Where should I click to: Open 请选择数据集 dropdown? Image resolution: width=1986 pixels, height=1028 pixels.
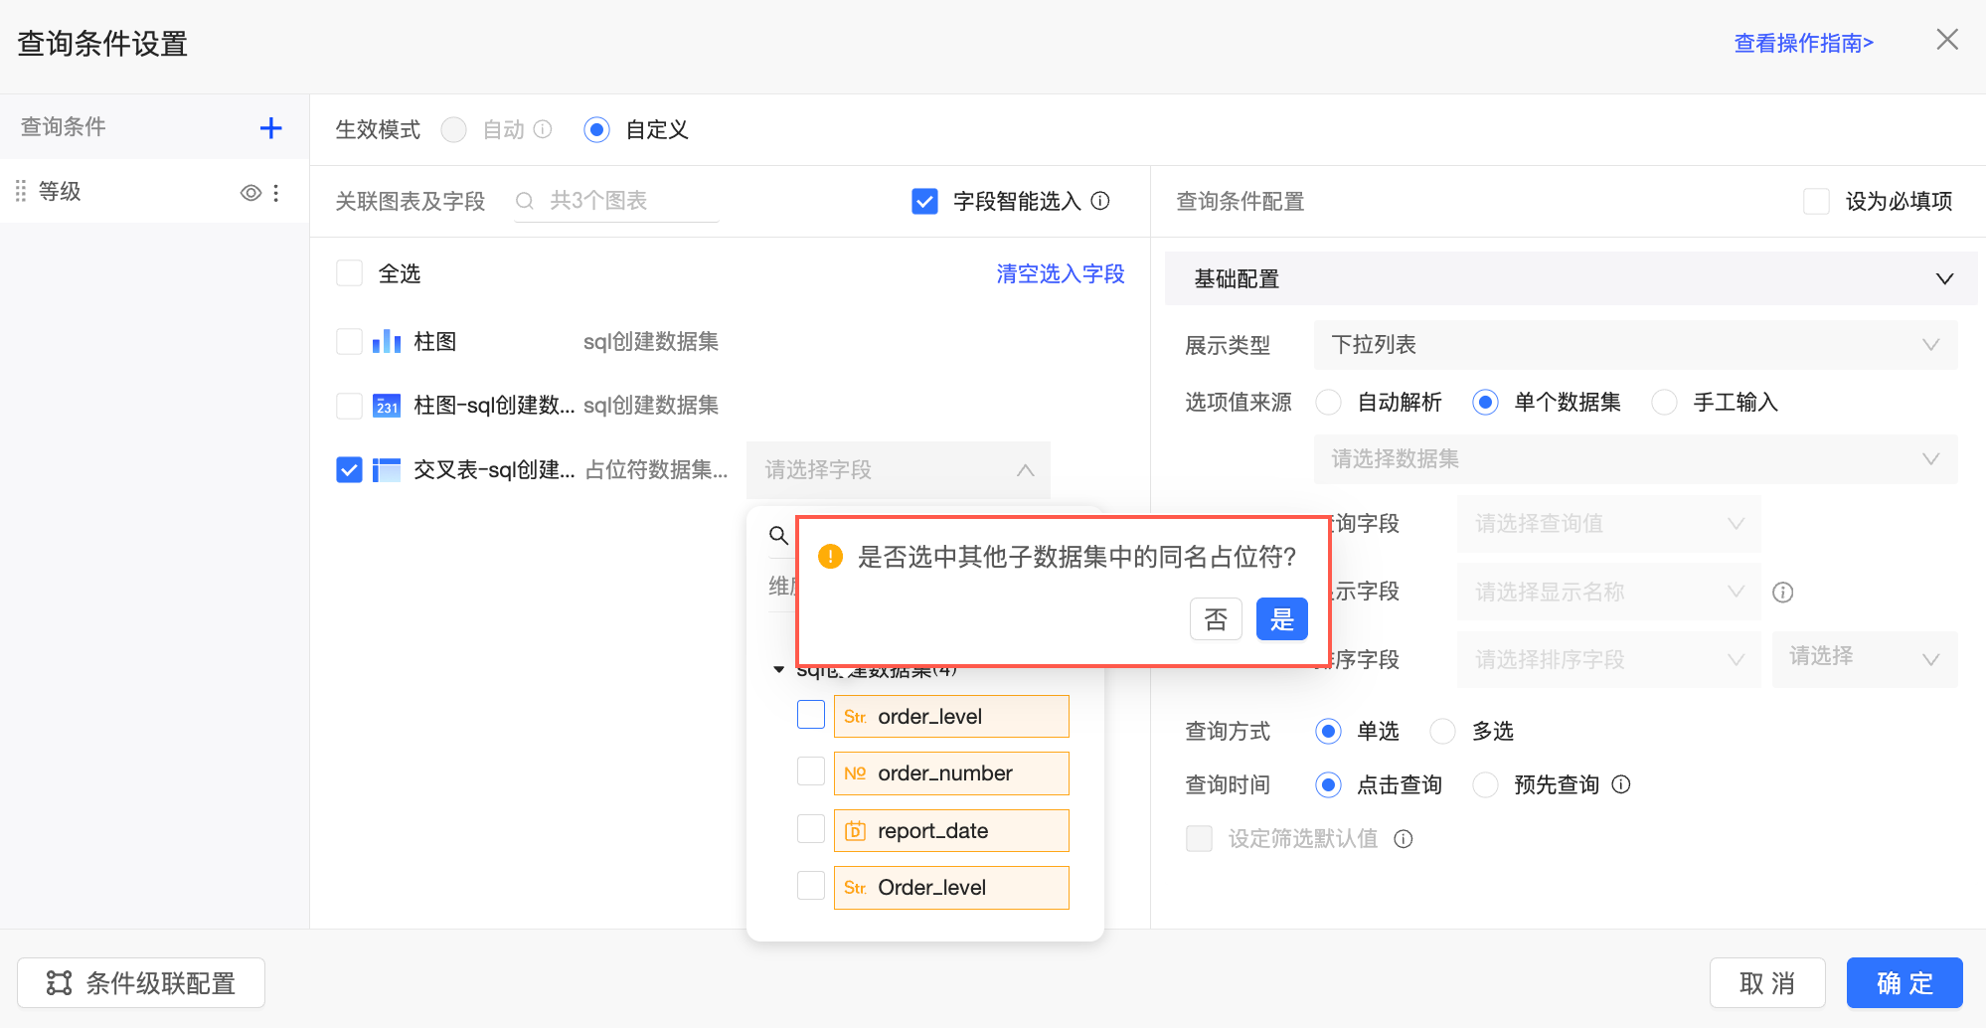tap(1635, 459)
